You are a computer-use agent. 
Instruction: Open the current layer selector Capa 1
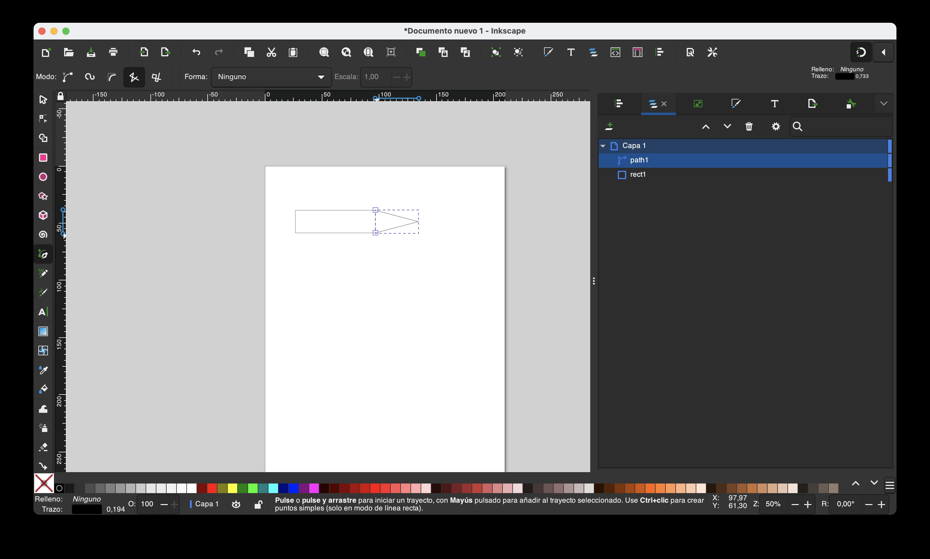pyautogui.click(x=204, y=504)
